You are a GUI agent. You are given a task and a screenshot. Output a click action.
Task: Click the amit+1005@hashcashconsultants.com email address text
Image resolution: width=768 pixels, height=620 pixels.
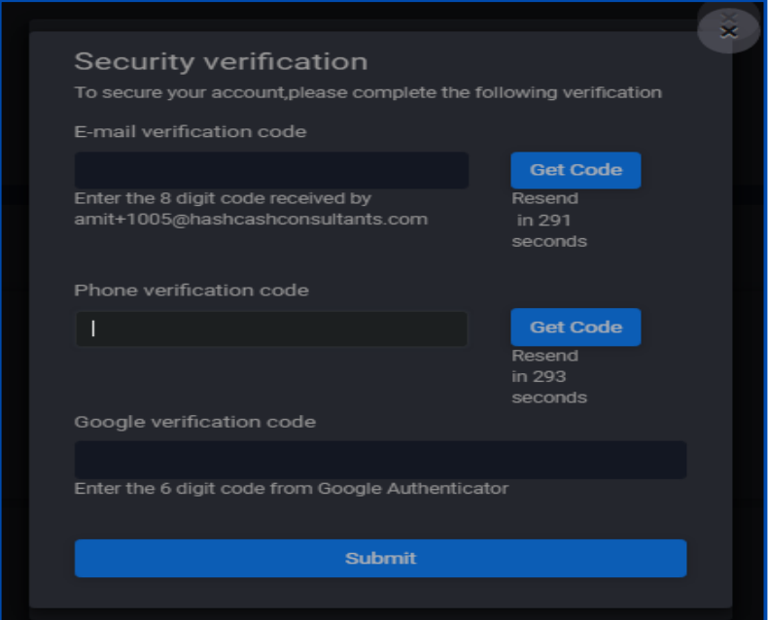(251, 219)
